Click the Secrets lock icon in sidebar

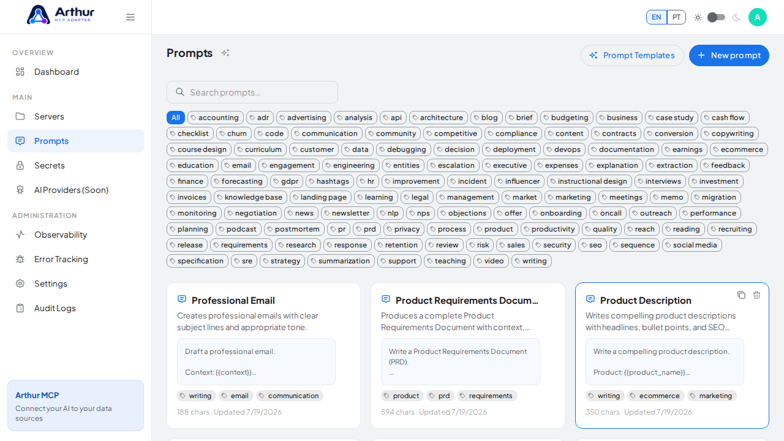[x=20, y=165]
